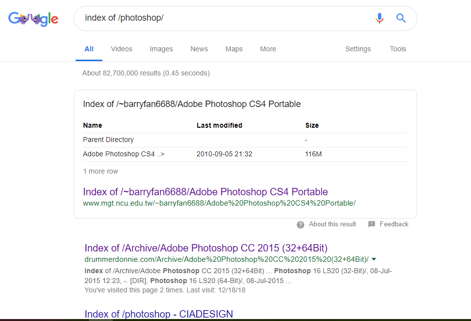Select the Maps tab

point(234,49)
